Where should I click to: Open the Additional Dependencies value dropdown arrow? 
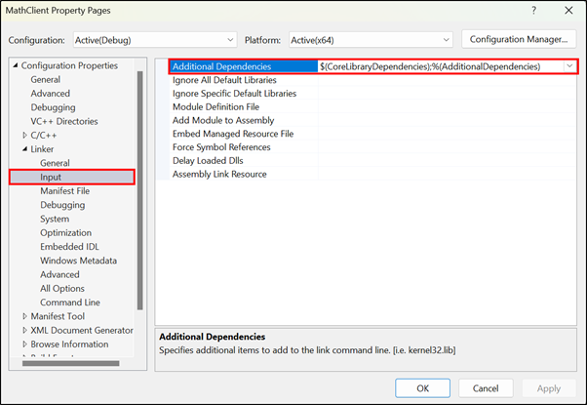569,66
